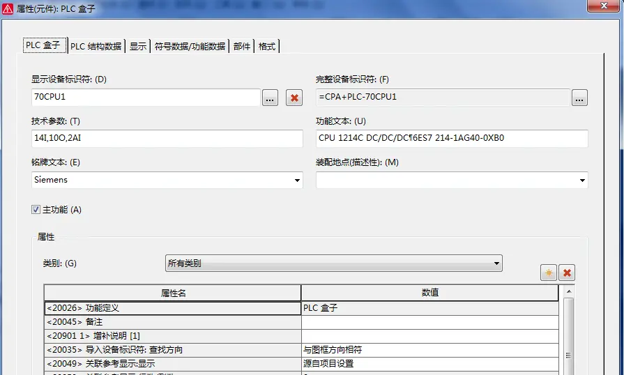Toggle the 主功能 checkbox
This screenshot has height=375, width=624.
36,210
